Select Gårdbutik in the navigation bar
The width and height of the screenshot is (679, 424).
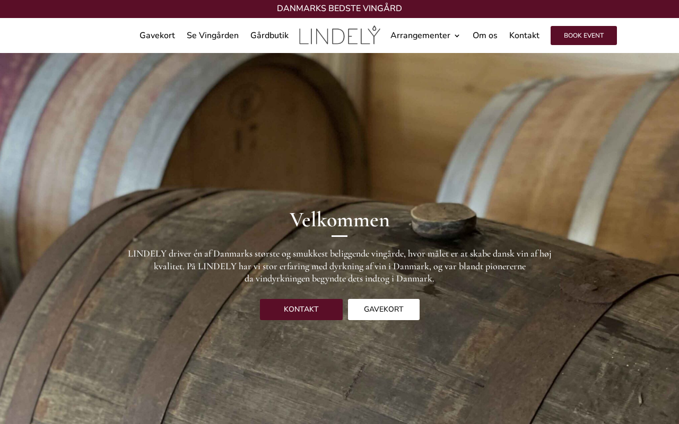coord(269,36)
